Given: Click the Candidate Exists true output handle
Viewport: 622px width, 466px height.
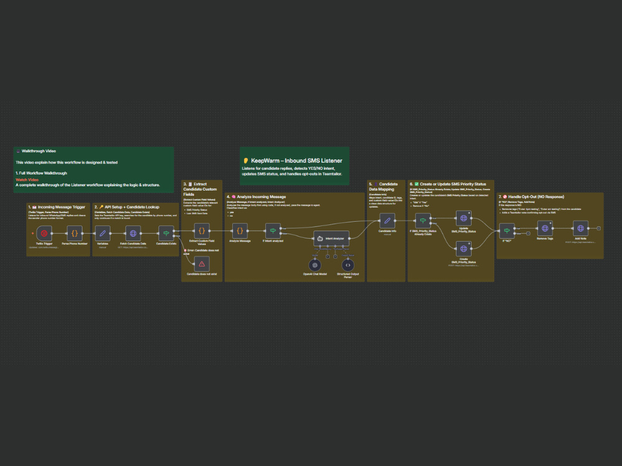Looking at the screenshot, I should [174, 231].
